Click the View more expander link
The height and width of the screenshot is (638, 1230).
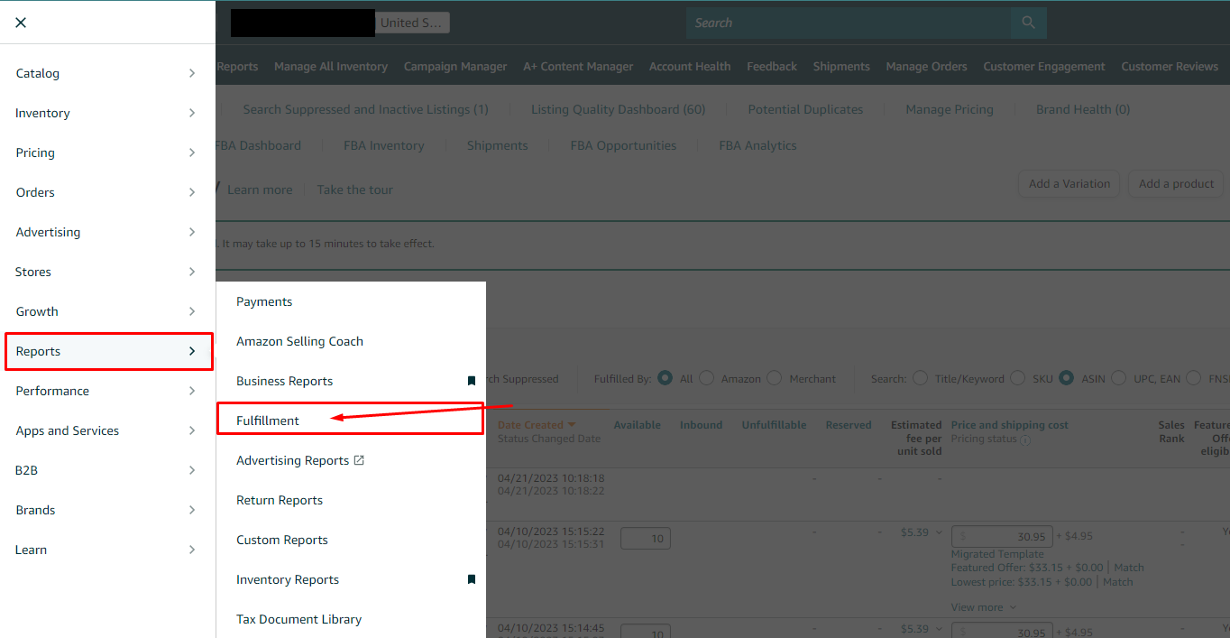[984, 607]
